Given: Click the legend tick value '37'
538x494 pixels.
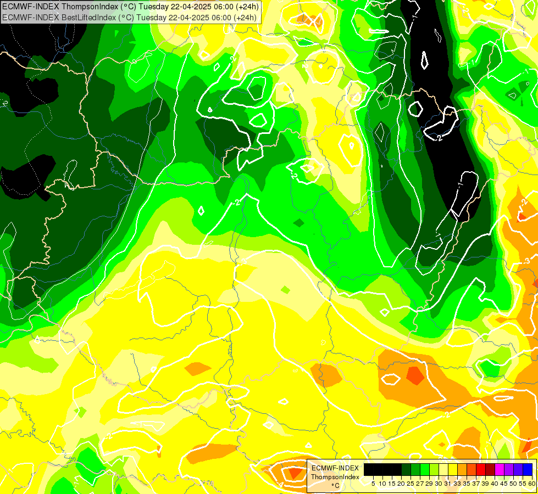Looking at the screenshot, I should 476,484.
